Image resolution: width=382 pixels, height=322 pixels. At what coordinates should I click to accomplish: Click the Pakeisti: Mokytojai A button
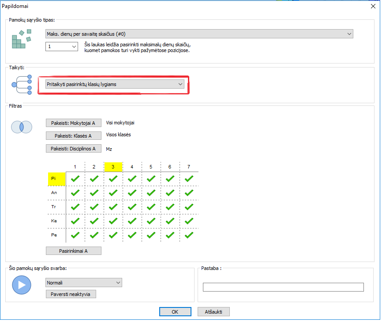tap(73, 123)
